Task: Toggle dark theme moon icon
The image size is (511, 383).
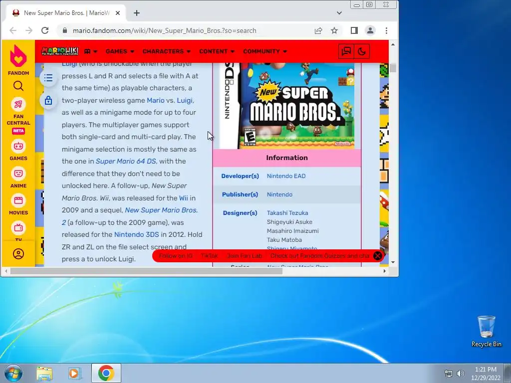Action: coord(362,51)
